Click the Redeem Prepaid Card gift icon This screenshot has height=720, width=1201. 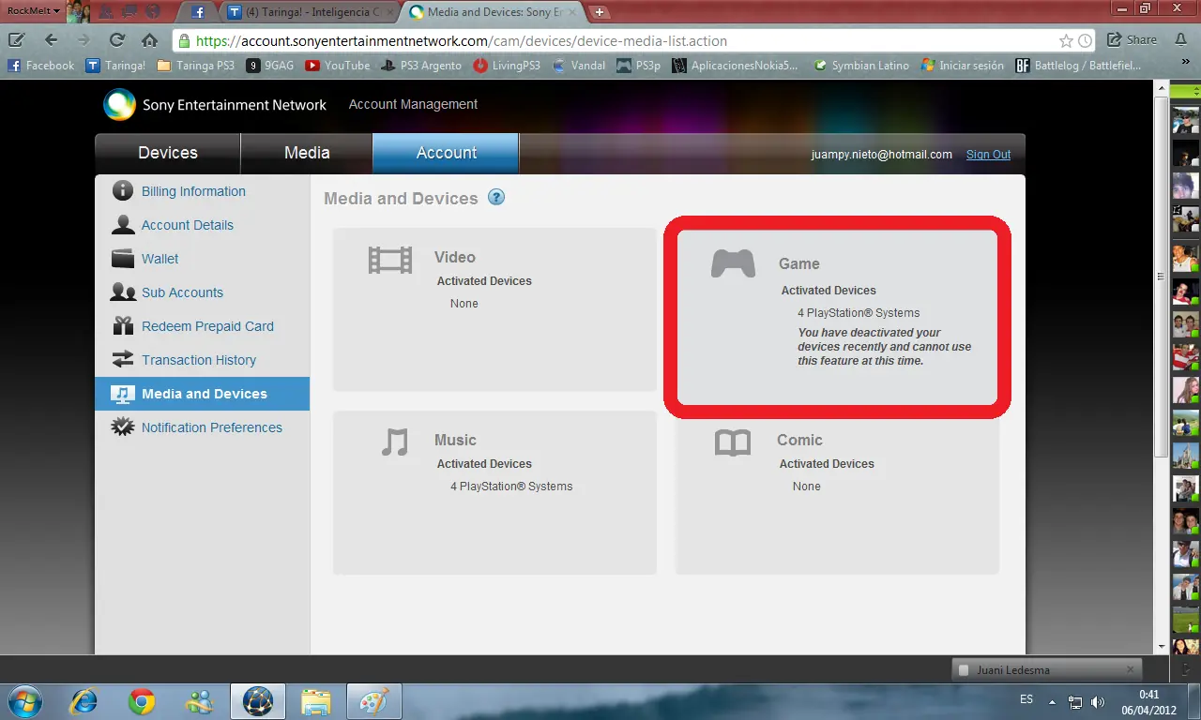pos(123,326)
